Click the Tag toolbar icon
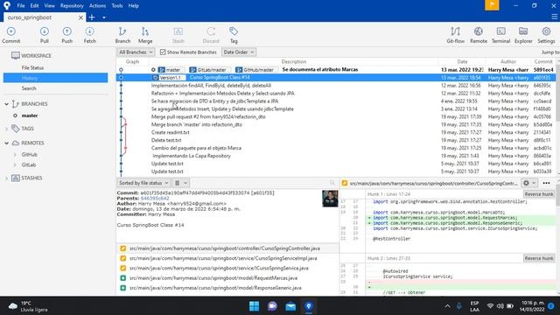 tap(234, 35)
